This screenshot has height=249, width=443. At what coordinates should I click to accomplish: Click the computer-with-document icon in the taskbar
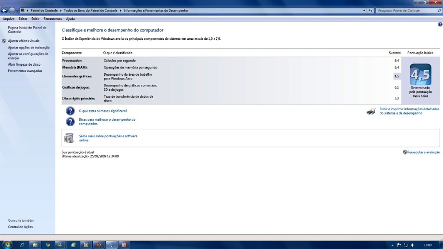click(x=73, y=245)
